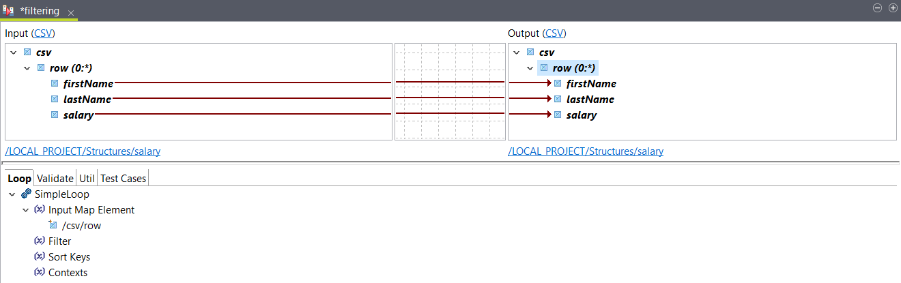The image size is (901, 283).
Task: Select the Util tab
Action: tap(87, 179)
